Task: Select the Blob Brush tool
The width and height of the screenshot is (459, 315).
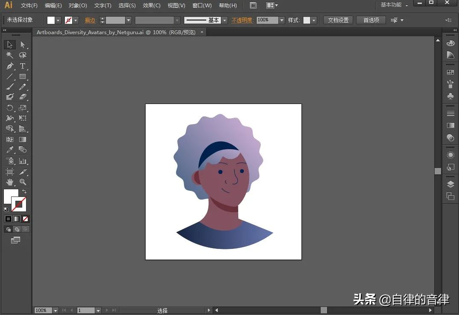Action: (x=10, y=97)
